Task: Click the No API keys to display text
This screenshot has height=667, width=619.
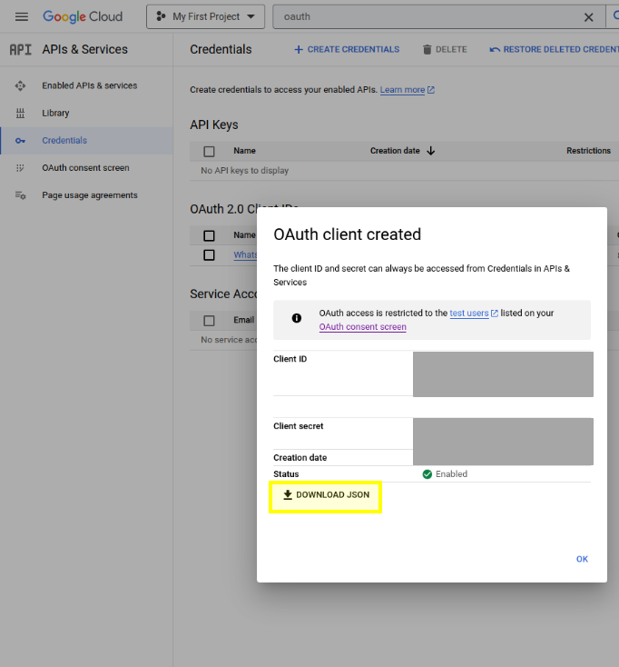Action: [x=245, y=171]
